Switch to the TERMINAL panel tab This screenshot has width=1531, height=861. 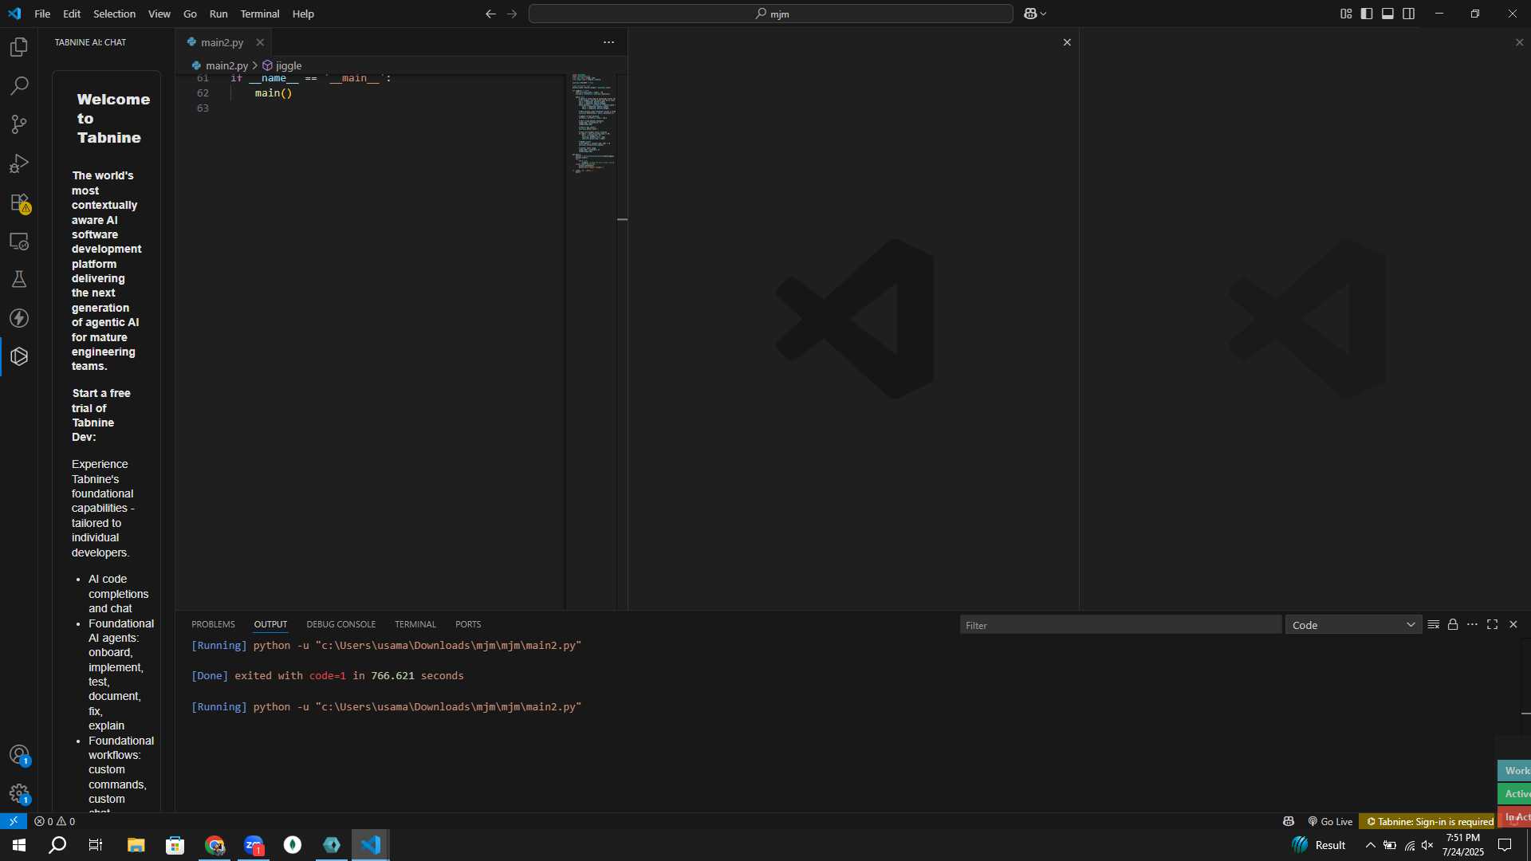click(415, 624)
